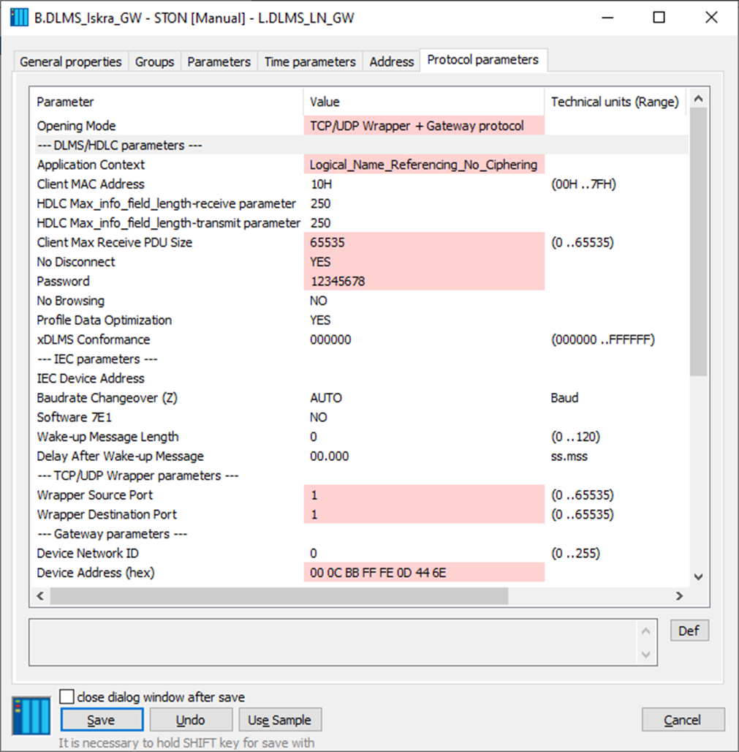Click the Def button
The height and width of the screenshot is (752, 739).
[689, 631]
